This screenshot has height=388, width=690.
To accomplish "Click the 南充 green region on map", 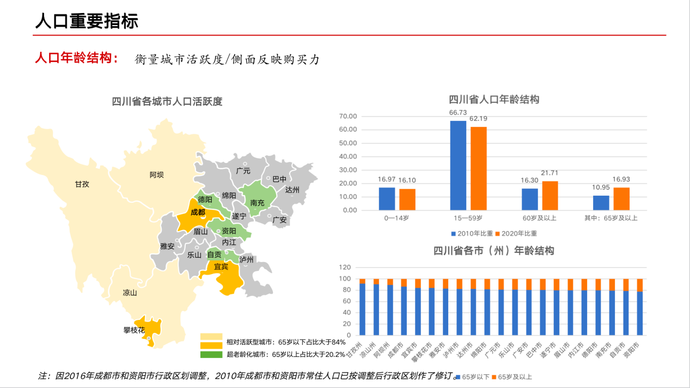I will pos(257,203).
